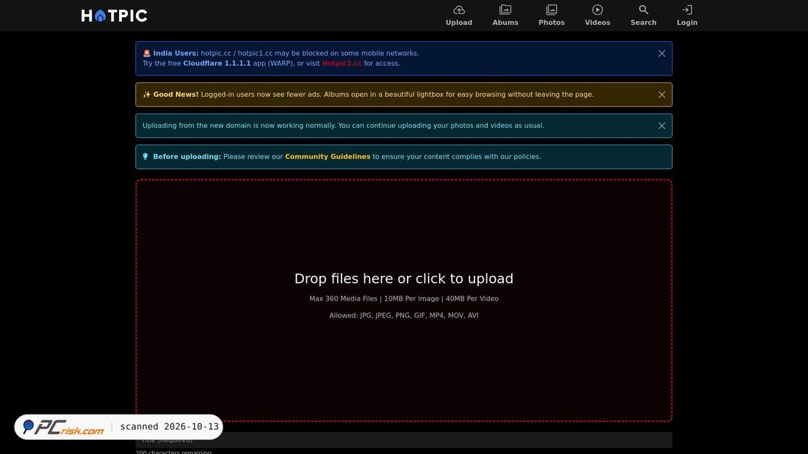Click the "Before uploading:" label

click(x=187, y=156)
